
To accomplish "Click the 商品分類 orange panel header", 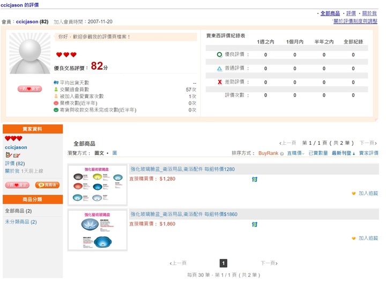I will [33, 199].
